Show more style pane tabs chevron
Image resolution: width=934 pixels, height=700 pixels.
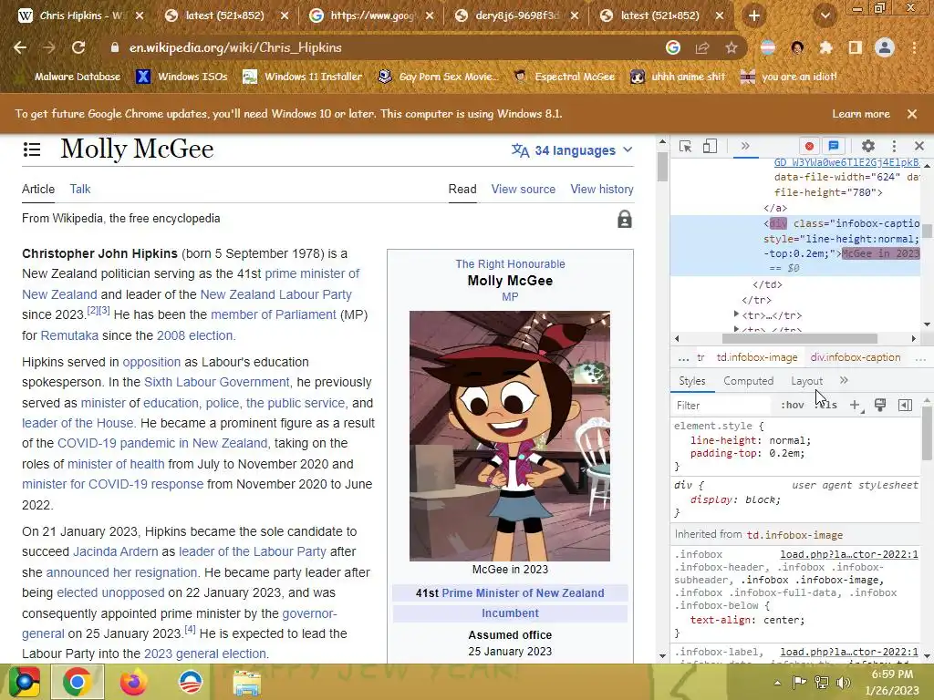tap(844, 380)
